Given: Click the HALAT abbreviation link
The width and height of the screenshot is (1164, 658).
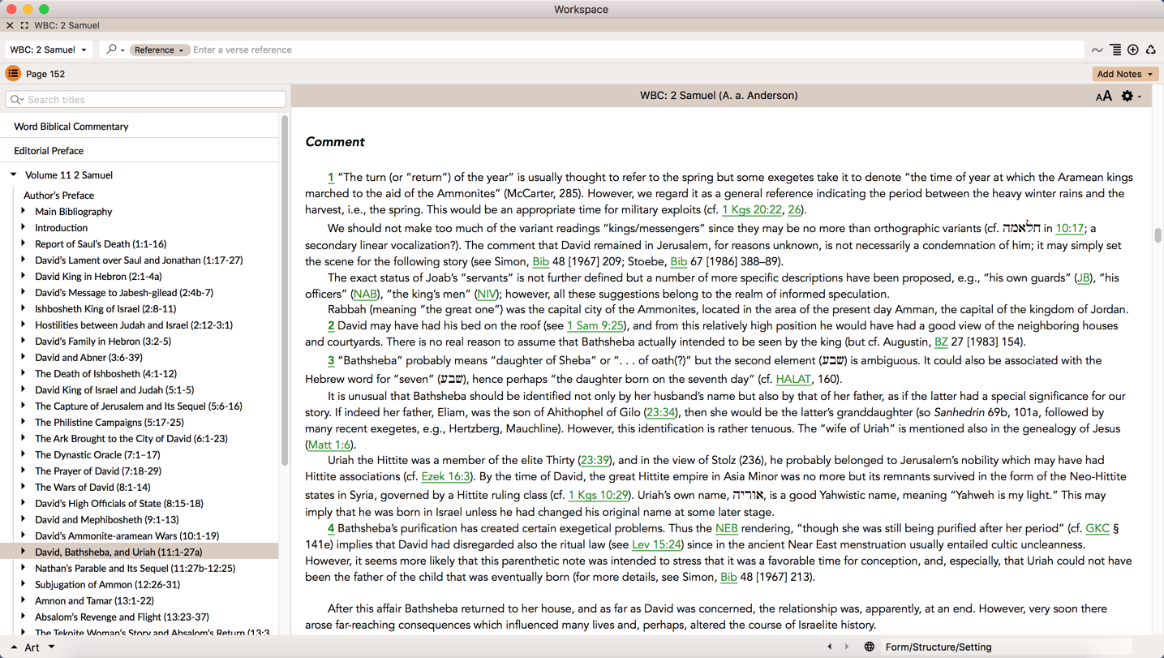Looking at the screenshot, I should tap(793, 379).
